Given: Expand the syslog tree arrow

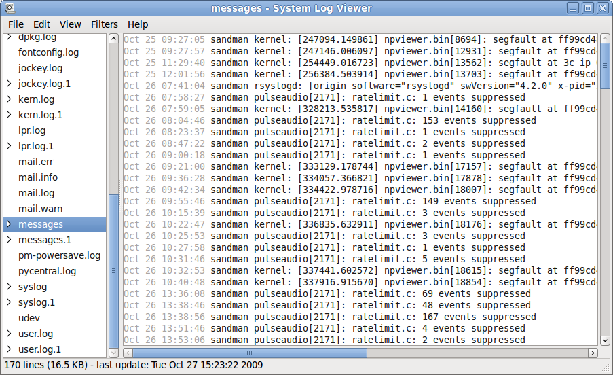Looking at the screenshot, I should (x=9, y=287).
